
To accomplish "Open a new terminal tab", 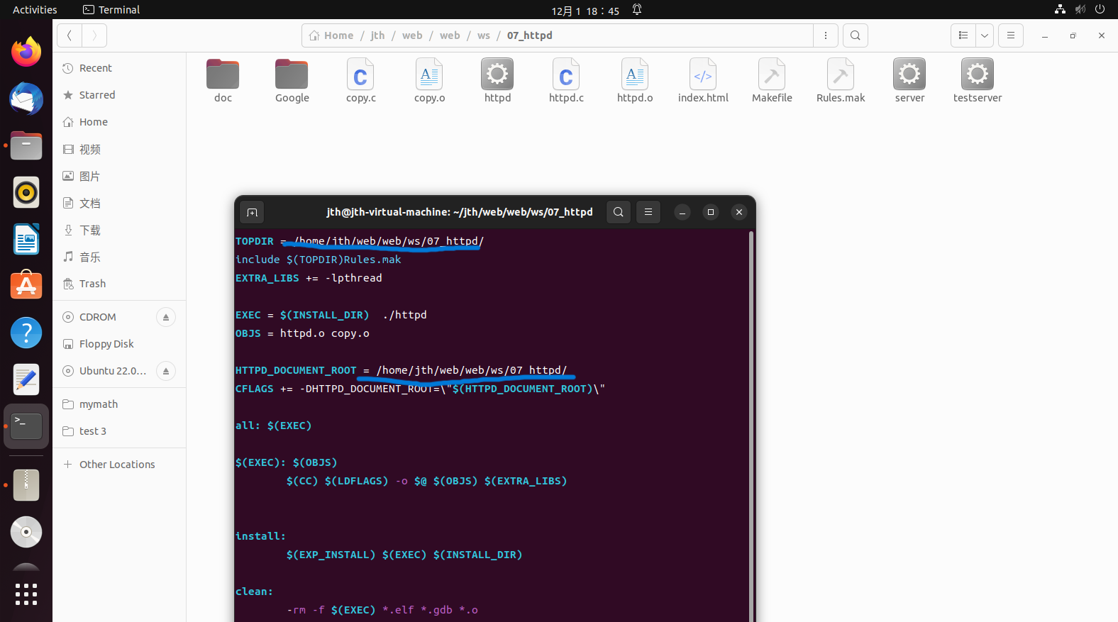I will point(252,212).
